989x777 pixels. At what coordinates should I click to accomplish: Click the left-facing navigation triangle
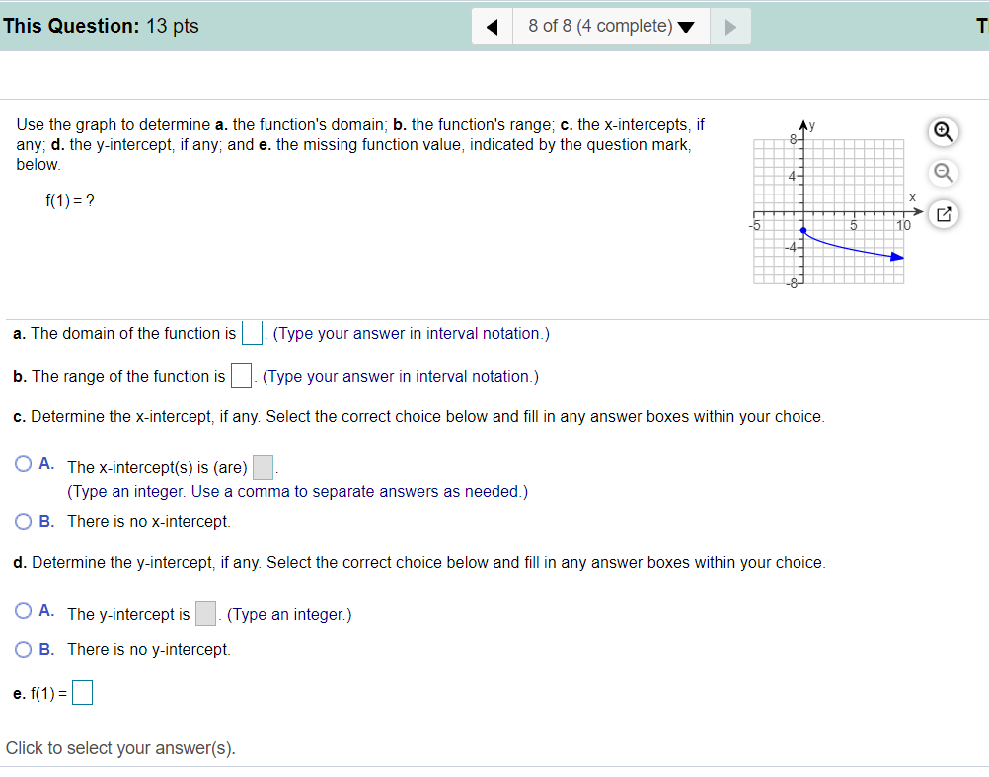(x=492, y=26)
